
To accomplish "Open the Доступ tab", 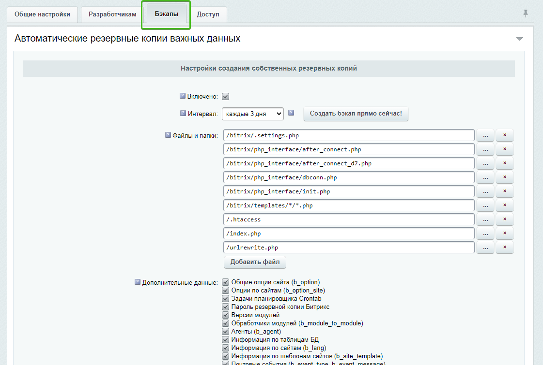I will (x=208, y=15).
